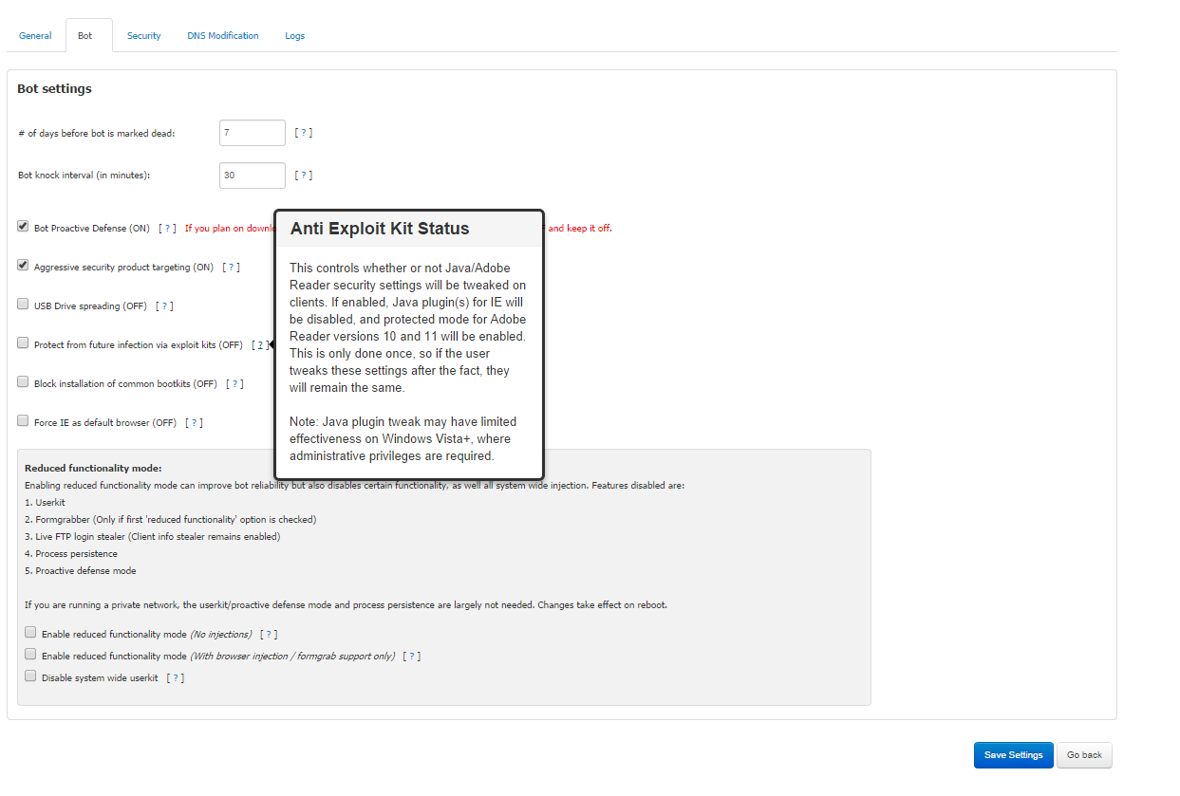Click help [?] beside exploit kits protection option
1180x796 pixels.
click(260, 345)
